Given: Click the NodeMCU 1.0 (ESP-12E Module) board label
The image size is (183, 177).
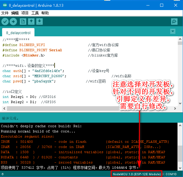Looking at the screenshot, I should tap(137, 174).
